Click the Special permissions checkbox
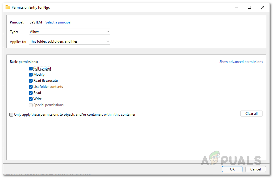The height and width of the screenshot is (178, 273). [31, 105]
